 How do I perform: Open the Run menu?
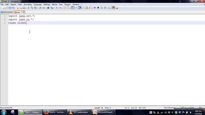pyautogui.click(x=61, y=4)
